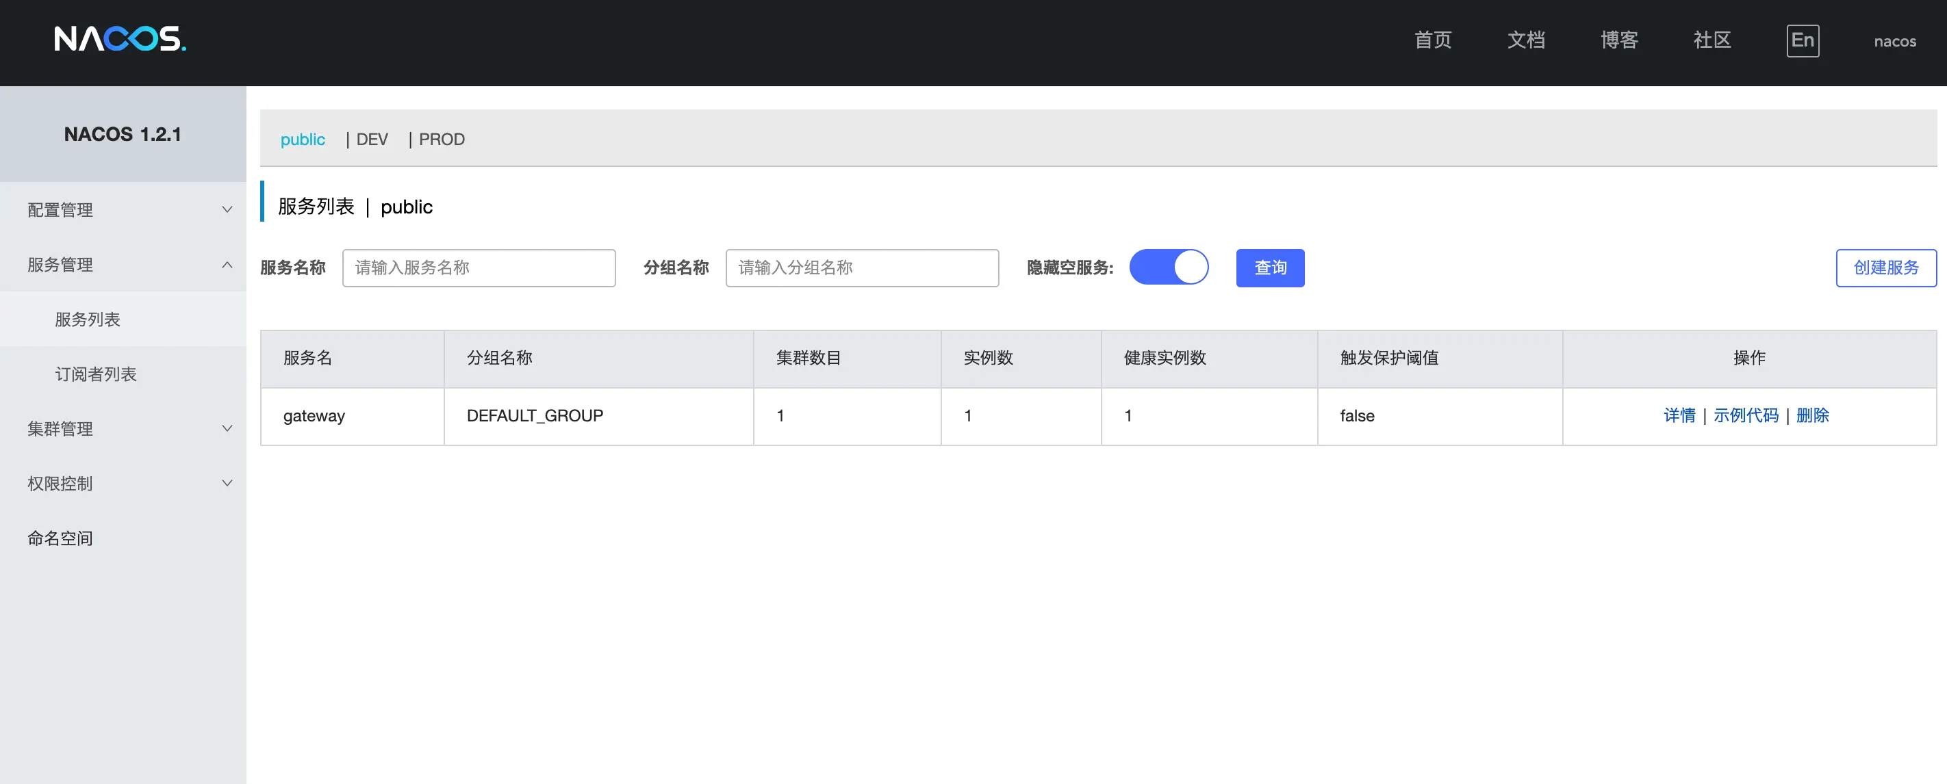Click the 查询 search button
The height and width of the screenshot is (784, 1947).
[1270, 267]
